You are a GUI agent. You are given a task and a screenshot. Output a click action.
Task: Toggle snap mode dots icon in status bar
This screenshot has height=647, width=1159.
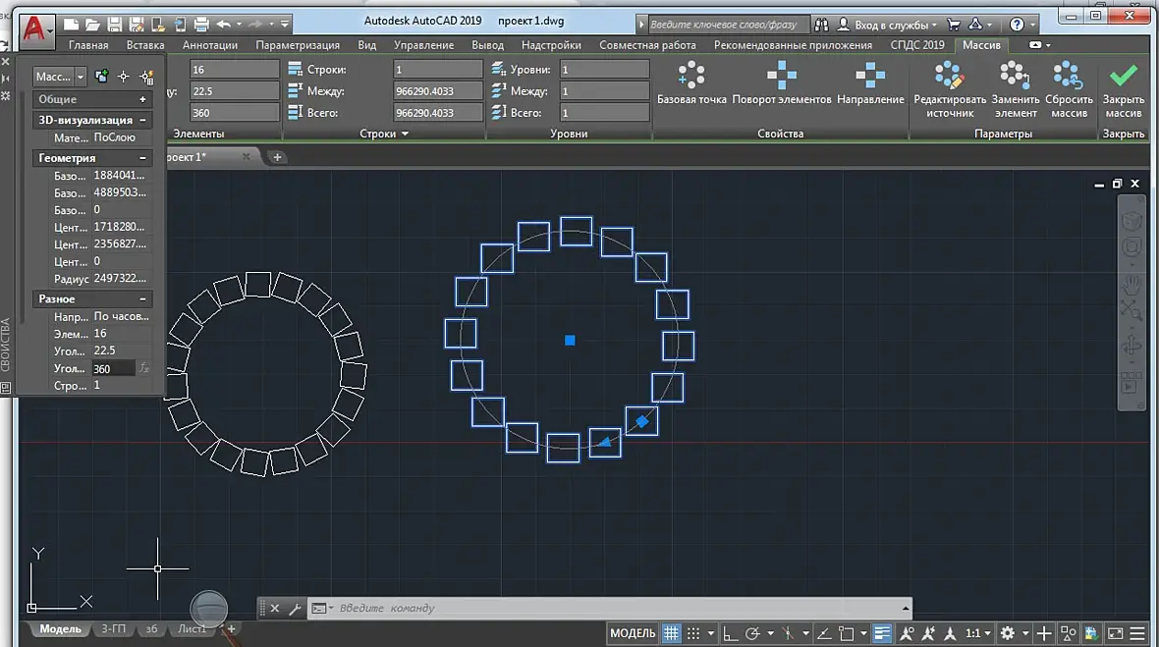click(x=692, y=633)
